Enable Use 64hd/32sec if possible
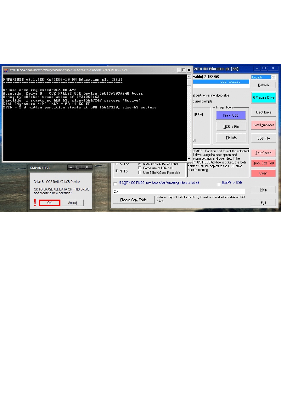281x397 pixels. point(140,173)
